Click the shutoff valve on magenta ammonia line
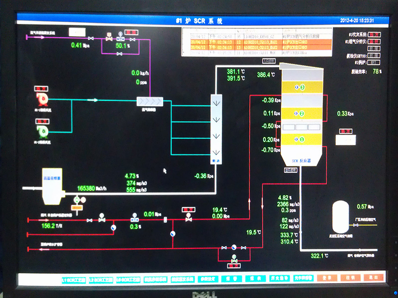The height and width of the screenshot is (298, 398). pyautogui.click(x=91, y=38)
